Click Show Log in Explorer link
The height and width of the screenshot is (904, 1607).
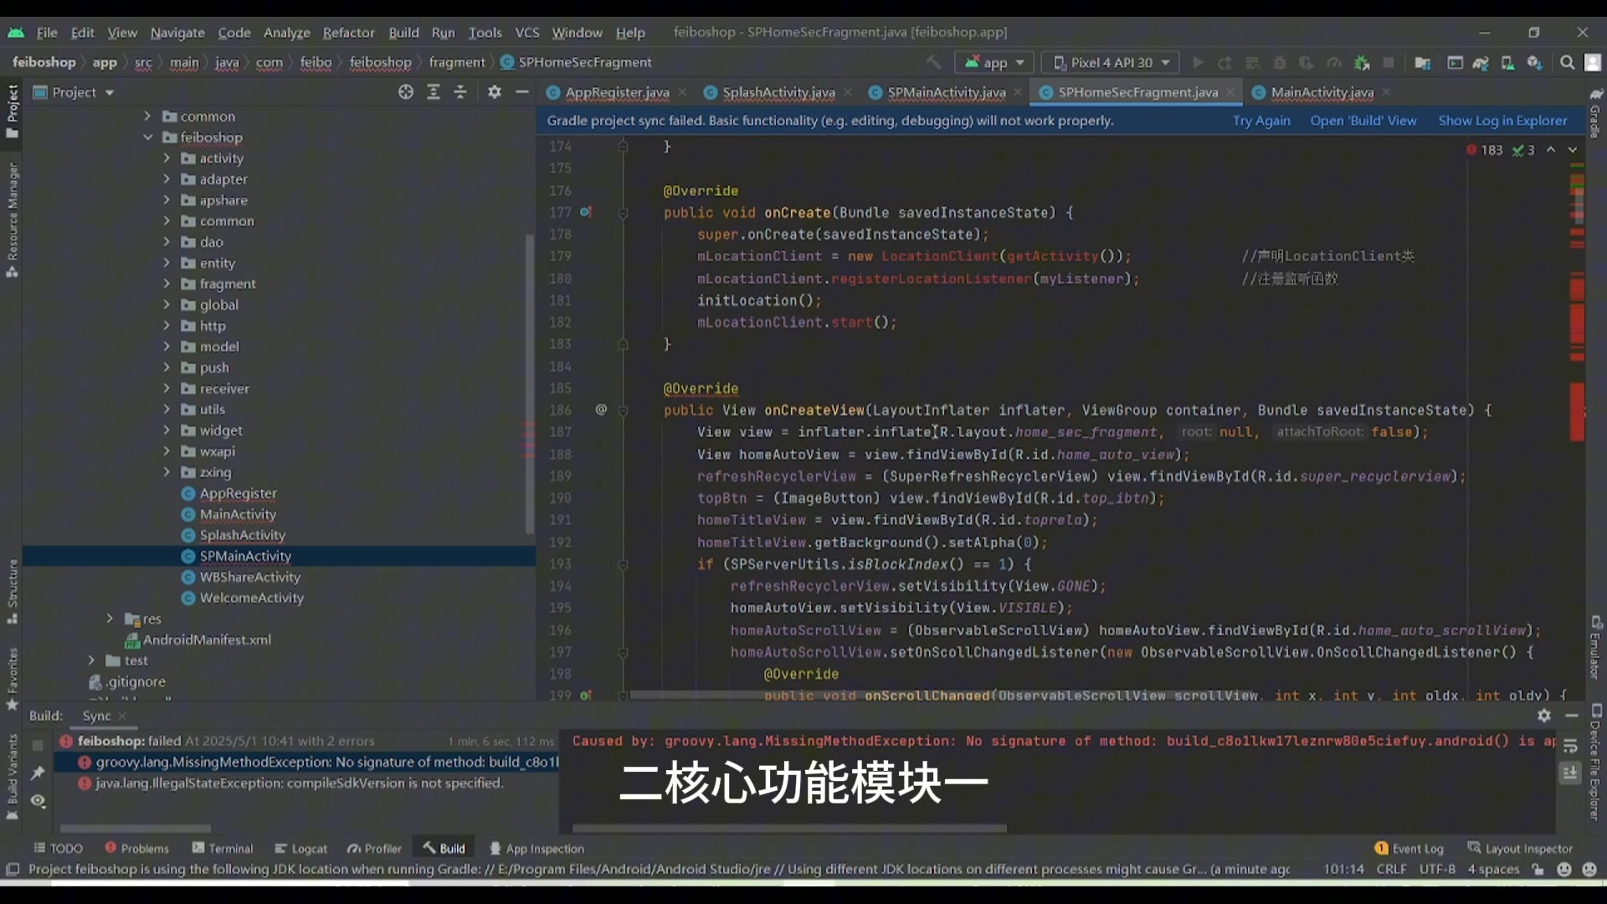click(x=1502, y=121)
